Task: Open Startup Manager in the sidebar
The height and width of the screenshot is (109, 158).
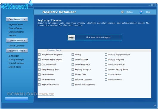Action: pyautogui.click(x=16, y=60)
